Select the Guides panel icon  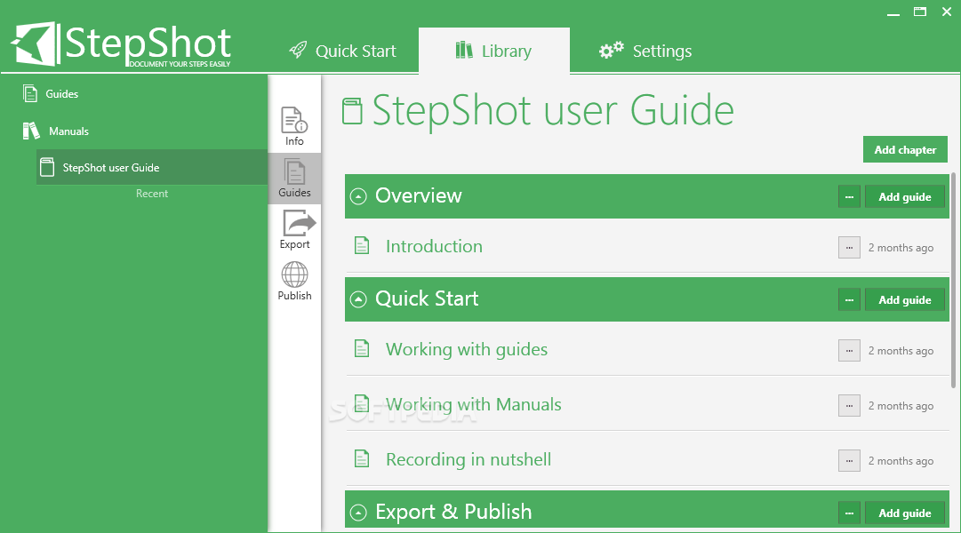tap(295, 178)
